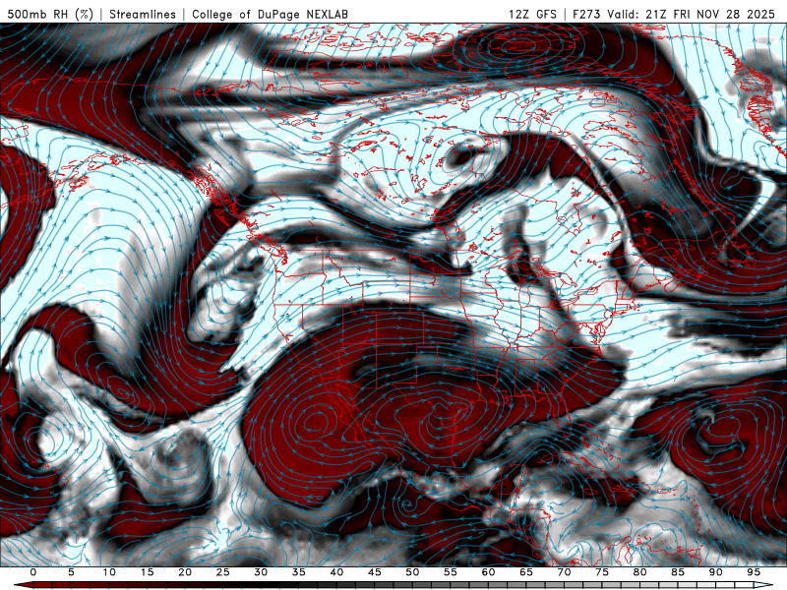Click the colorbar label '15'
Image resolution: width=787 pixels, height=590 pixels.
147,572
